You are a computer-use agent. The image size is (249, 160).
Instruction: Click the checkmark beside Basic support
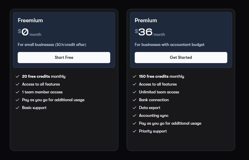(17, 108)
